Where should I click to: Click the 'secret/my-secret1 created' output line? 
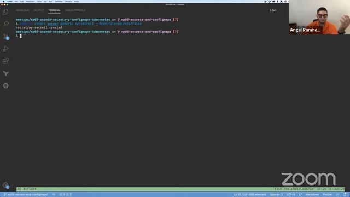[x=39, y=28]
